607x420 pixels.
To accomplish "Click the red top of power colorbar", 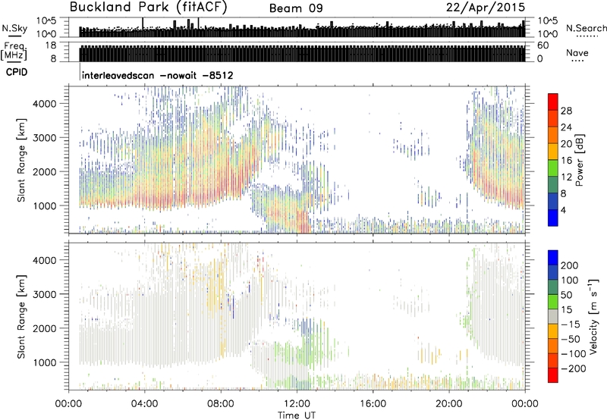I will click(x=553, y=102).
